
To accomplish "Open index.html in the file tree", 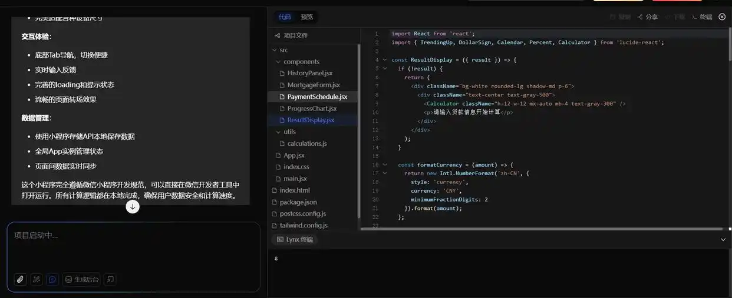I will click(295, 190).
